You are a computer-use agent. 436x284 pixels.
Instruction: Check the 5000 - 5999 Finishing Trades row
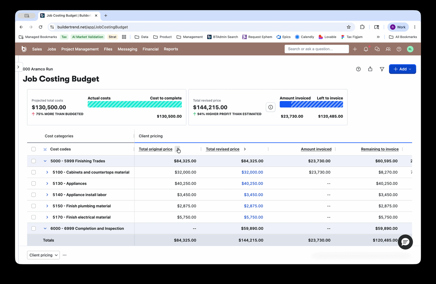pyautogui.click(x=33, y=161)
